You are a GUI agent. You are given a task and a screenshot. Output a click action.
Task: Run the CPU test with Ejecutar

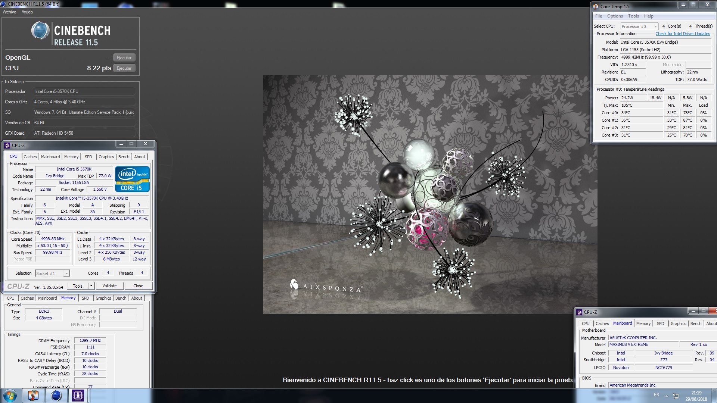point(124,68)
